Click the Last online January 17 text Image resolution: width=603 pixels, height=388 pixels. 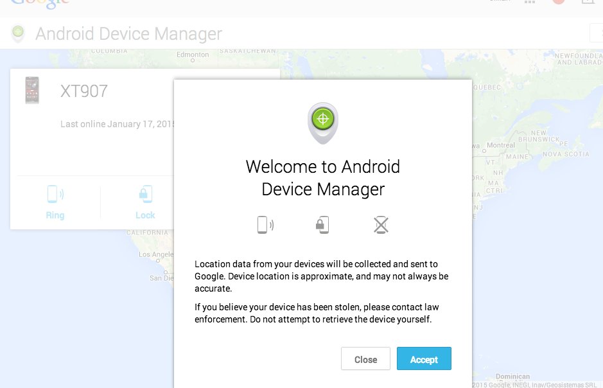click(x=117, y=124)
